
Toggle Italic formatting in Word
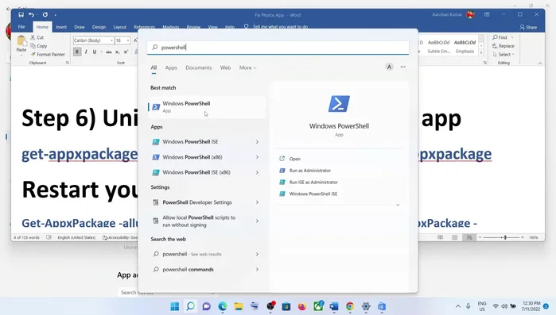86,52
